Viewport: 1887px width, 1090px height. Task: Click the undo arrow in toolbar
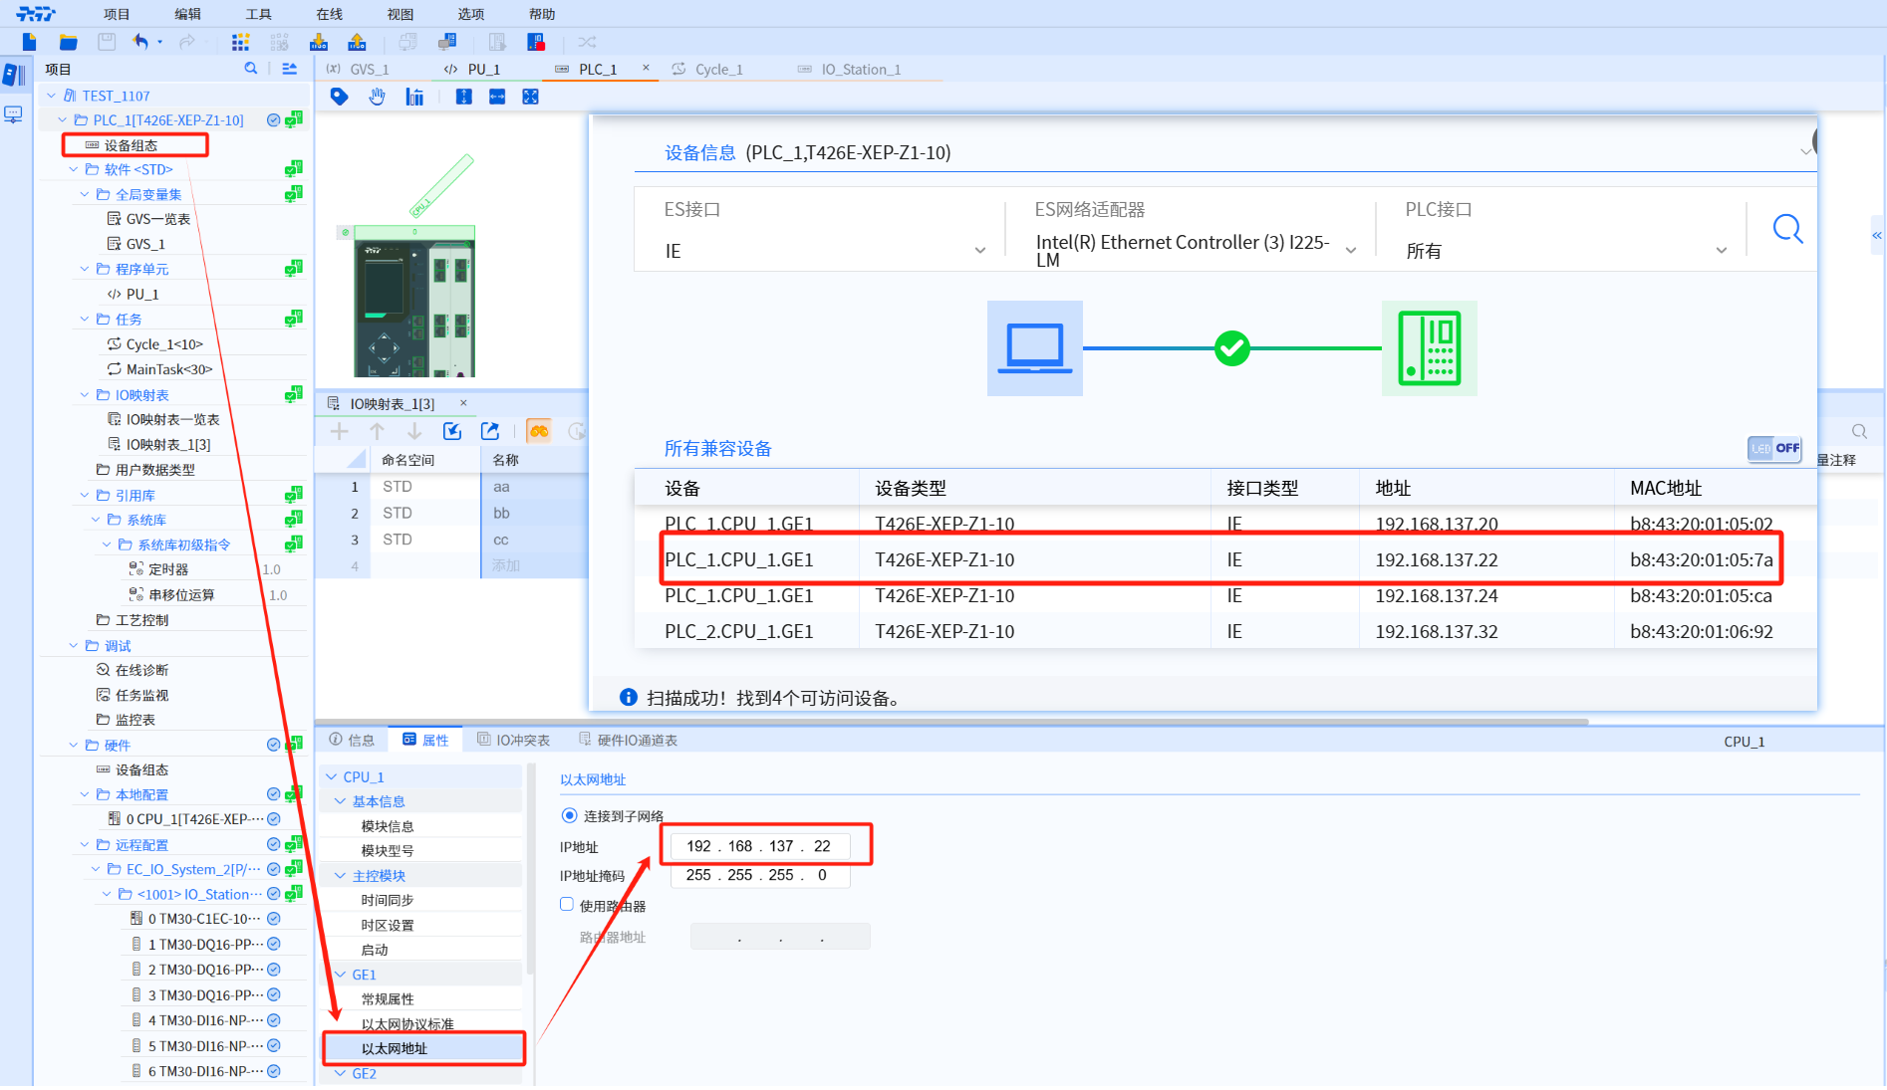click(140, 42)
